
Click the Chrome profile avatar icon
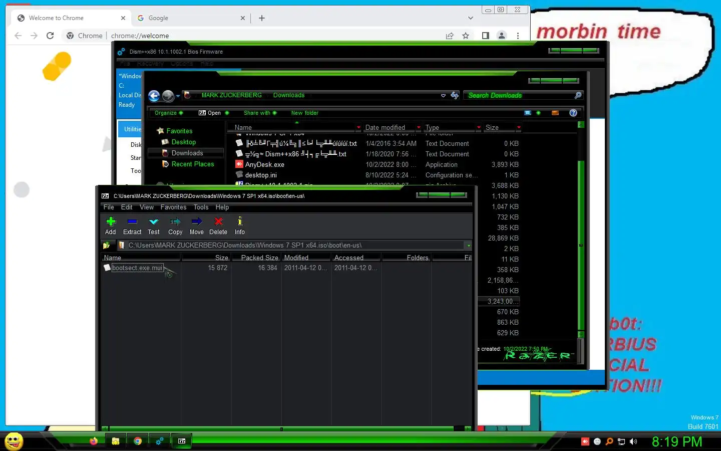[501, 36]
